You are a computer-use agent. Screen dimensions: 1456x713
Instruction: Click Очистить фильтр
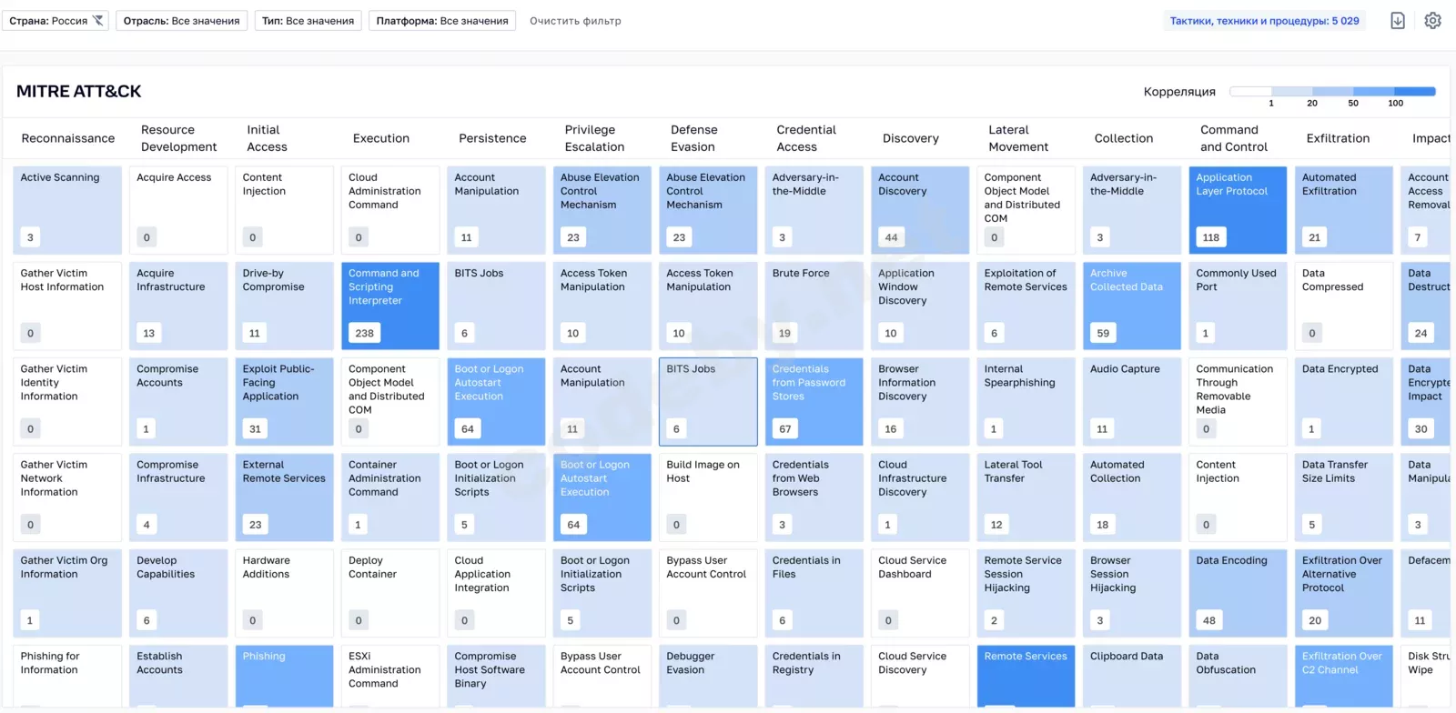coord(575,20)
